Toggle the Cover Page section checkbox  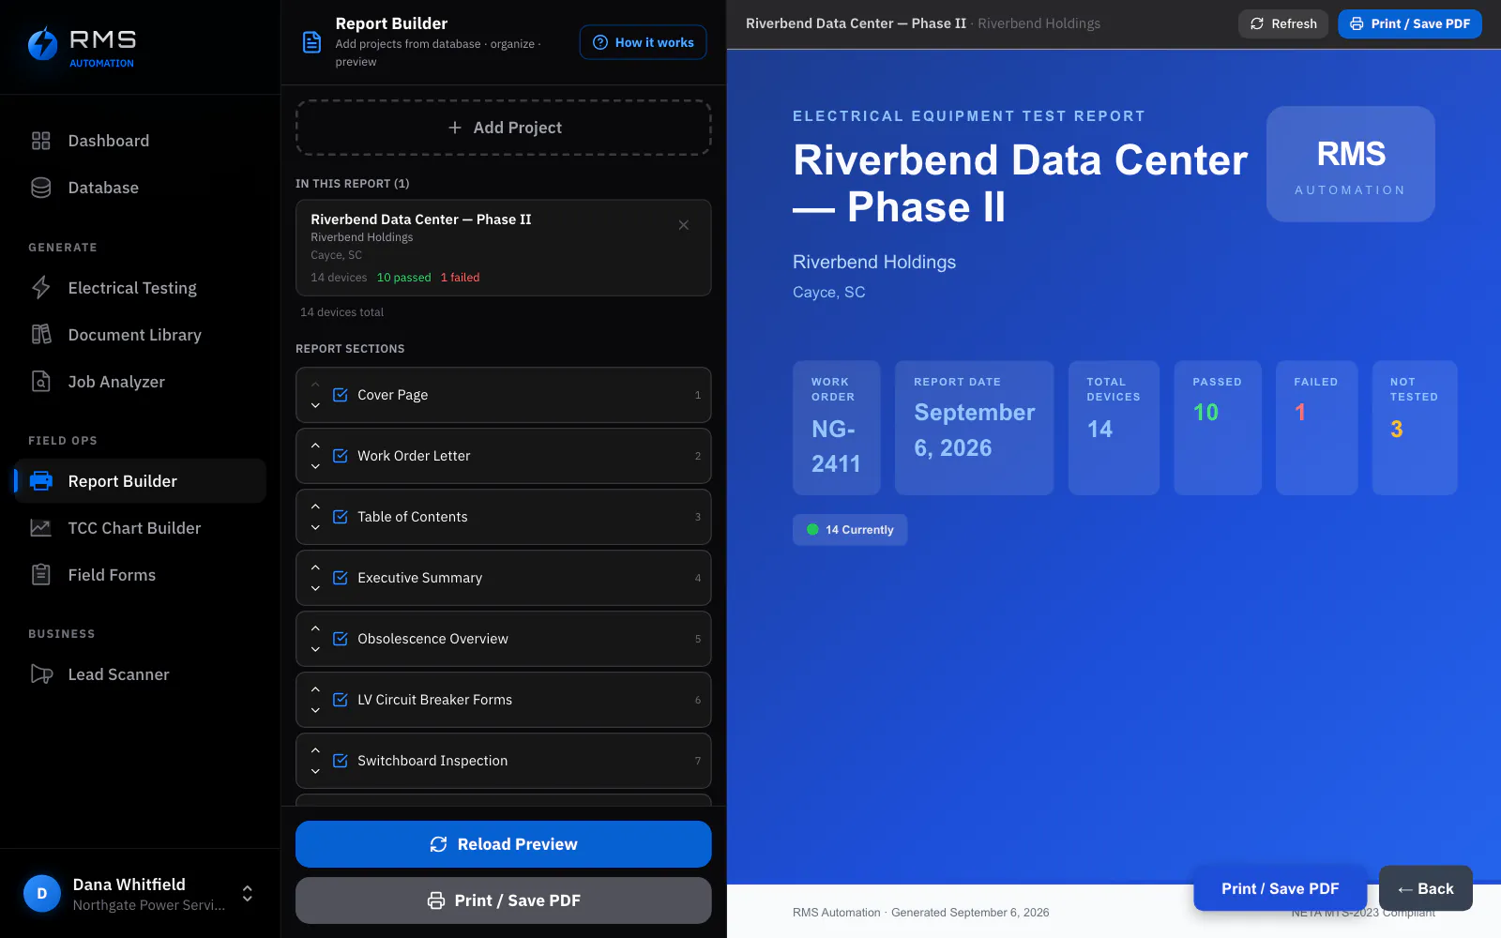(341, 395)
